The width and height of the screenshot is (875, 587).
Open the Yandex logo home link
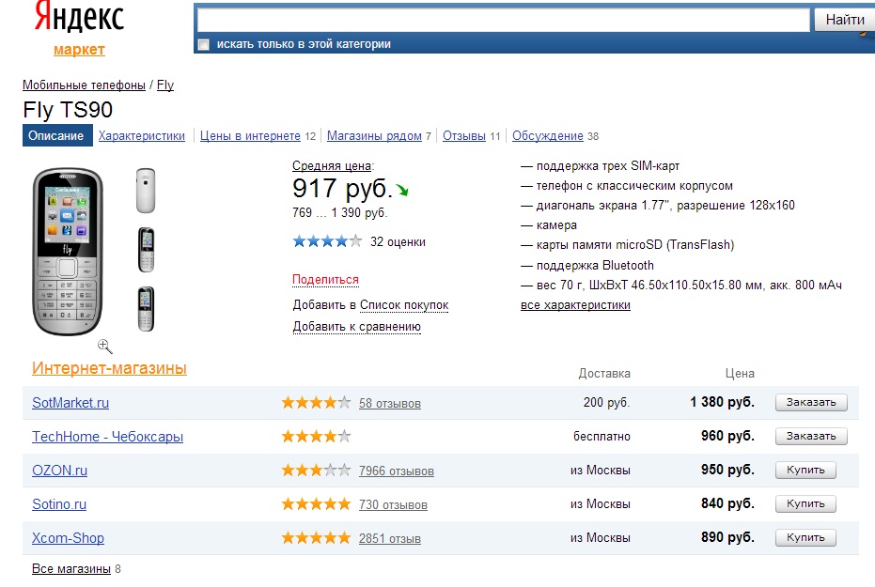79,17
